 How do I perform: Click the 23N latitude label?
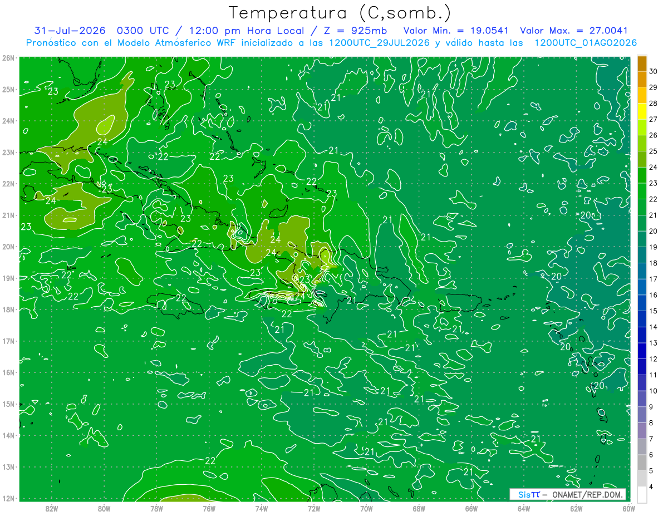tap(9, 153)
